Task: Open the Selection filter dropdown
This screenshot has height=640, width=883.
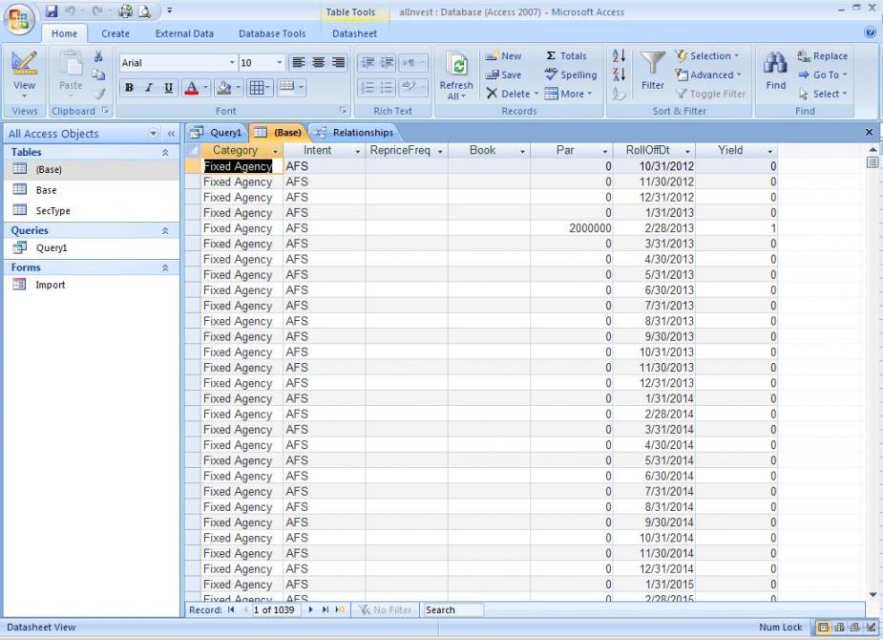Action: coord(707,55)
